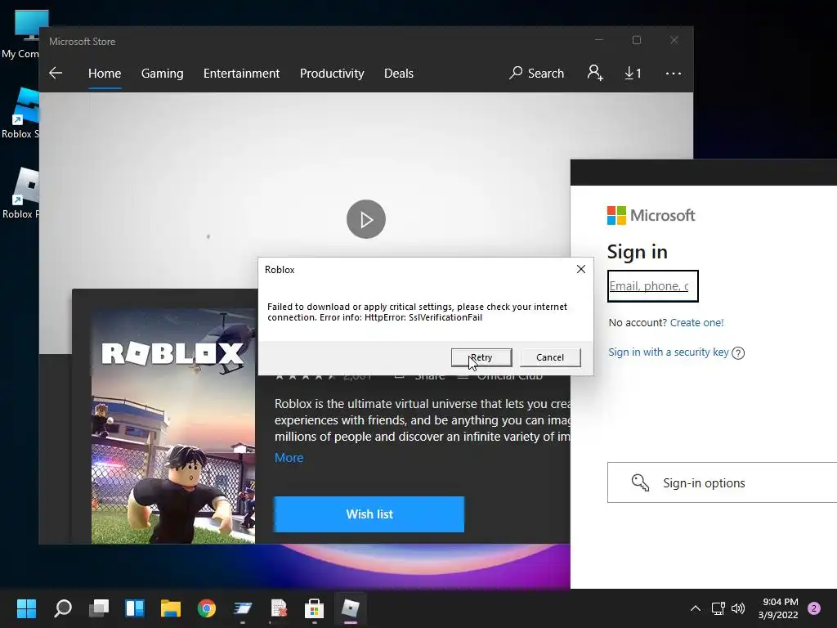This screenshot has height=628, width=837.
Task: Open the Store three-dots menu
Action: tap(674, 73)
